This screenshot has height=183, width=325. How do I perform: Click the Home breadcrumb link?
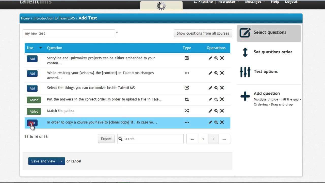[25, 18]
